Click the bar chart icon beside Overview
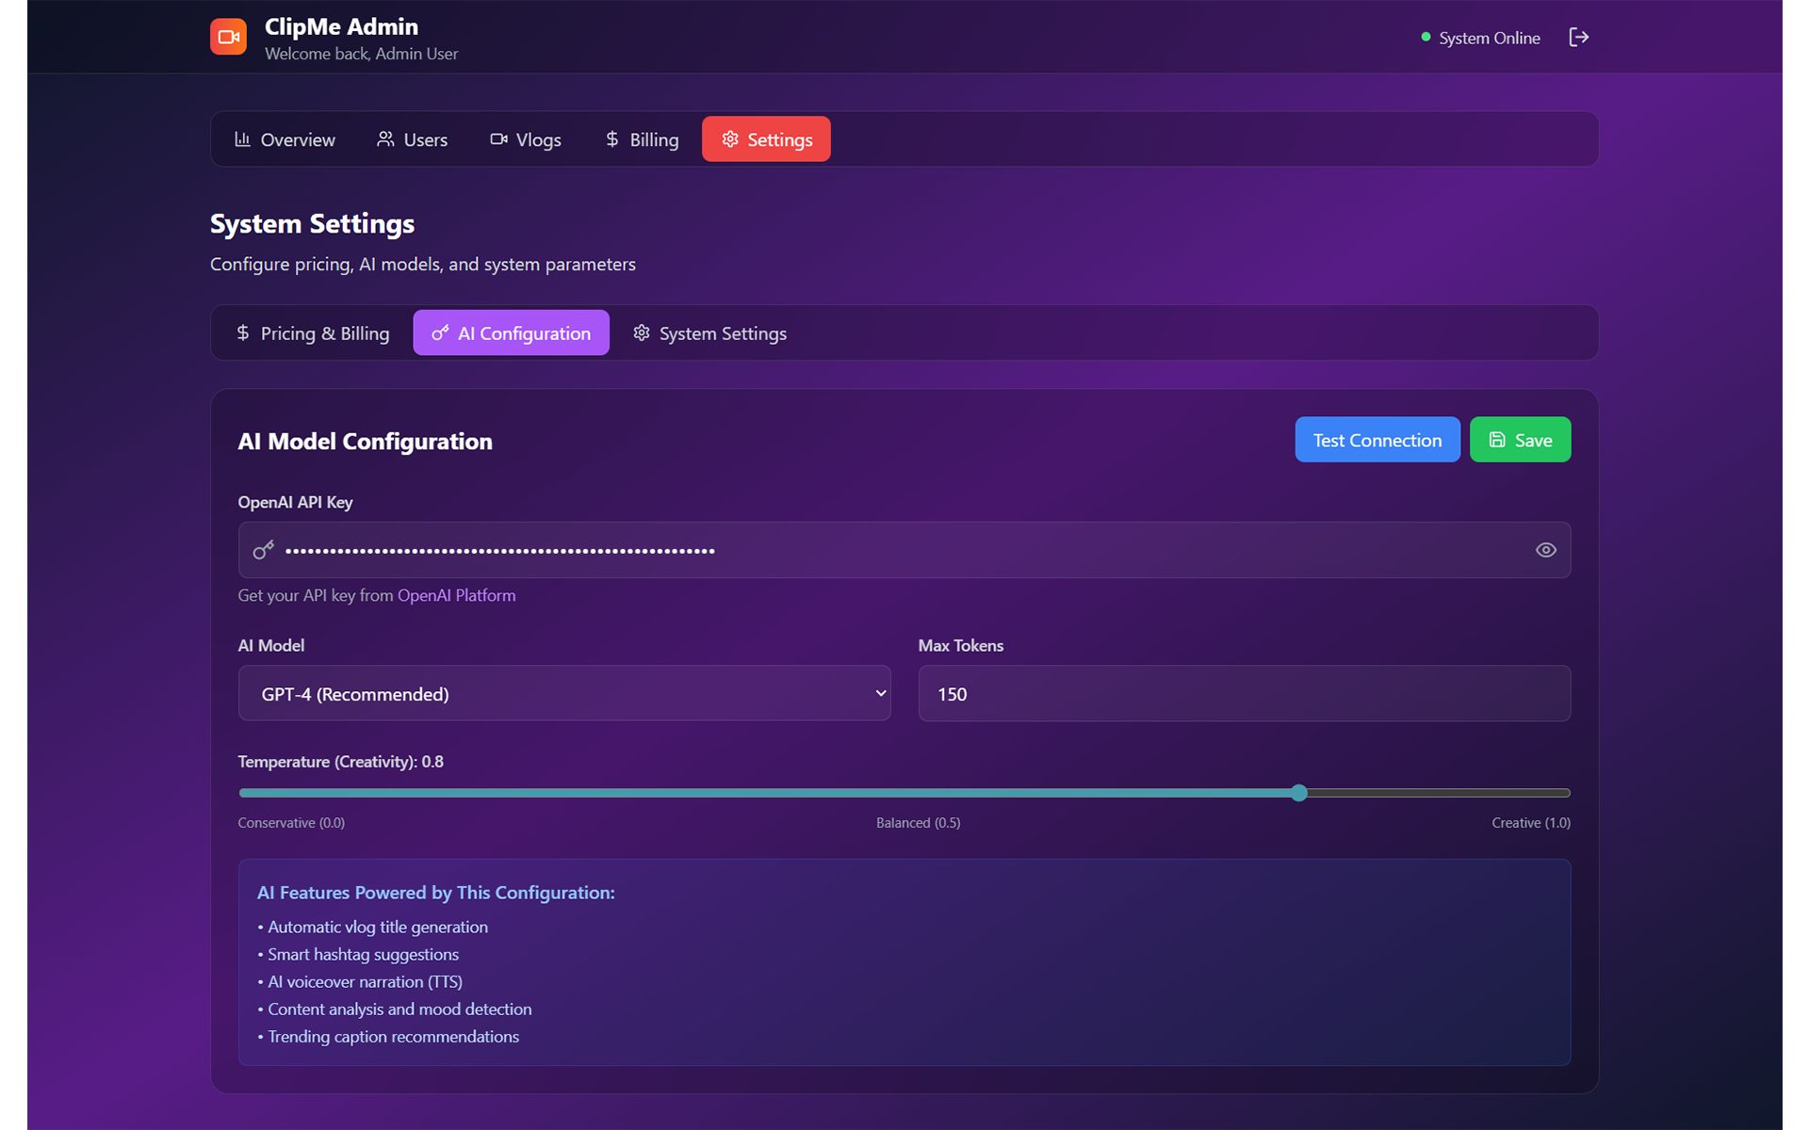The width and height of the screenshot is (1809, 1130). [242, 139]
